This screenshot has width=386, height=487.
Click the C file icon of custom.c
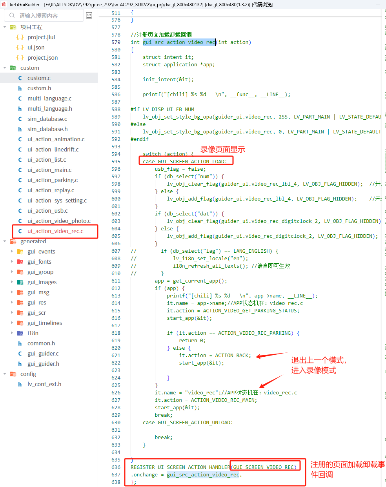(x=20, y=78)
